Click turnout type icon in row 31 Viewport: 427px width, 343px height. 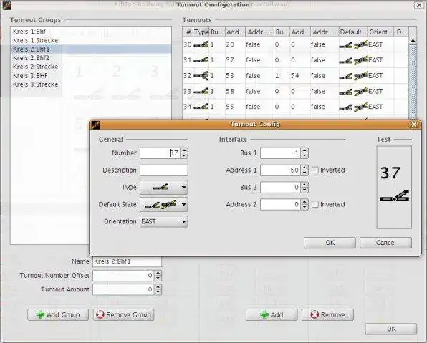click(201, 60)
